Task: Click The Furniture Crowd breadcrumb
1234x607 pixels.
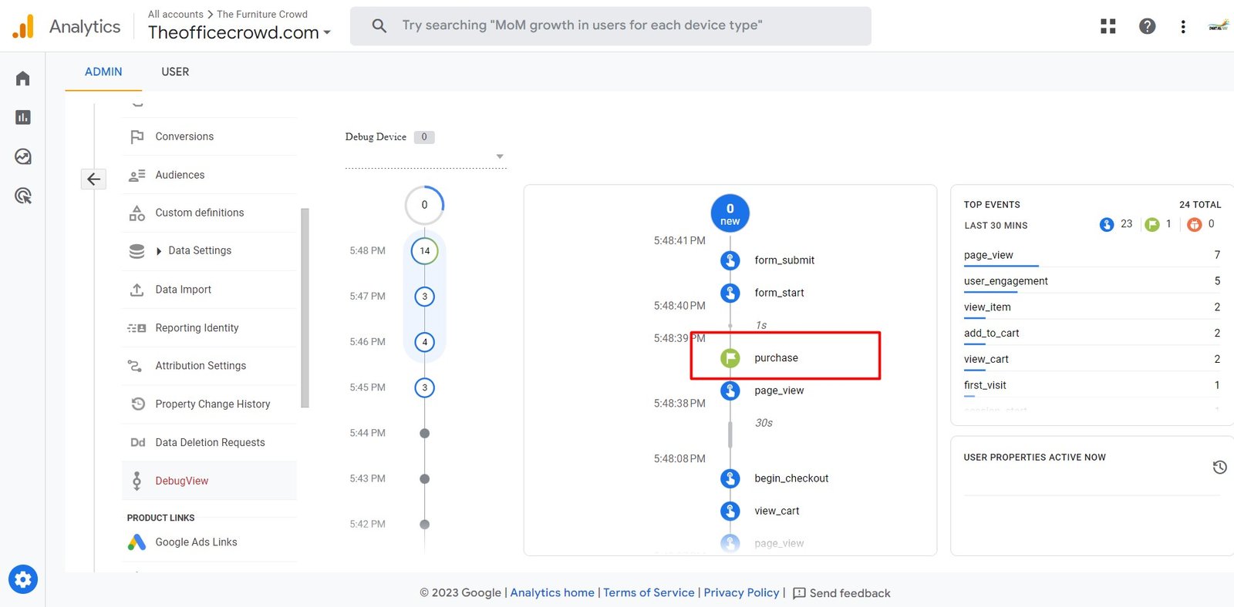Action: click(x=262, y=14)
